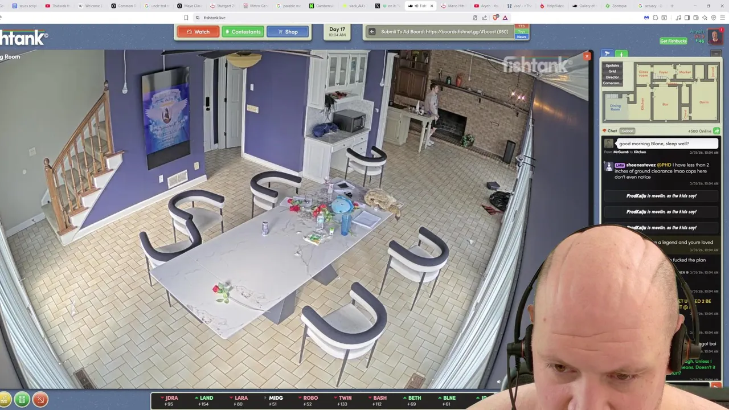Open the Shop
This screenshot has width=729, height=410.
(288, 32)
